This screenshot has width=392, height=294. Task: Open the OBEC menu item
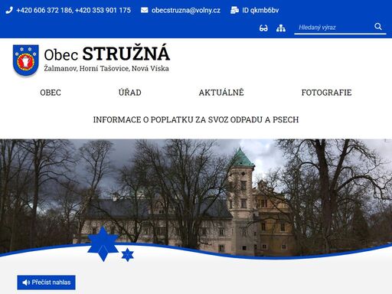[51, 93]
